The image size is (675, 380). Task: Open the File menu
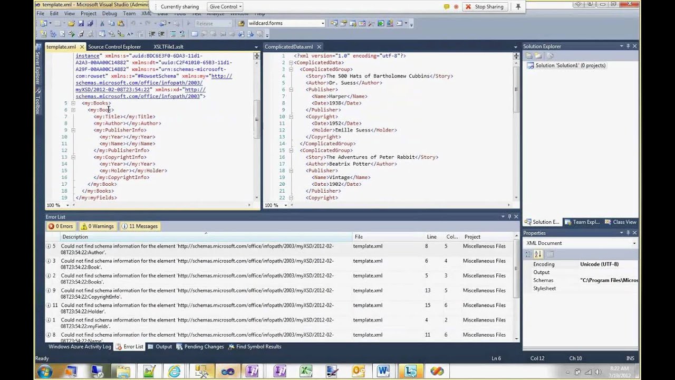click(x=40, y=13)
